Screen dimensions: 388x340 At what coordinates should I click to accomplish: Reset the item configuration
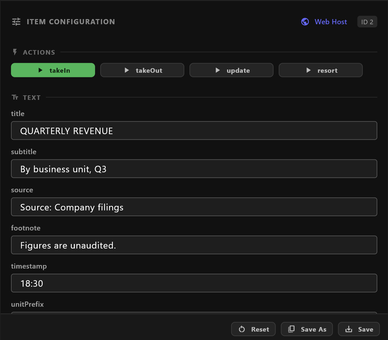tap(253, 329)
